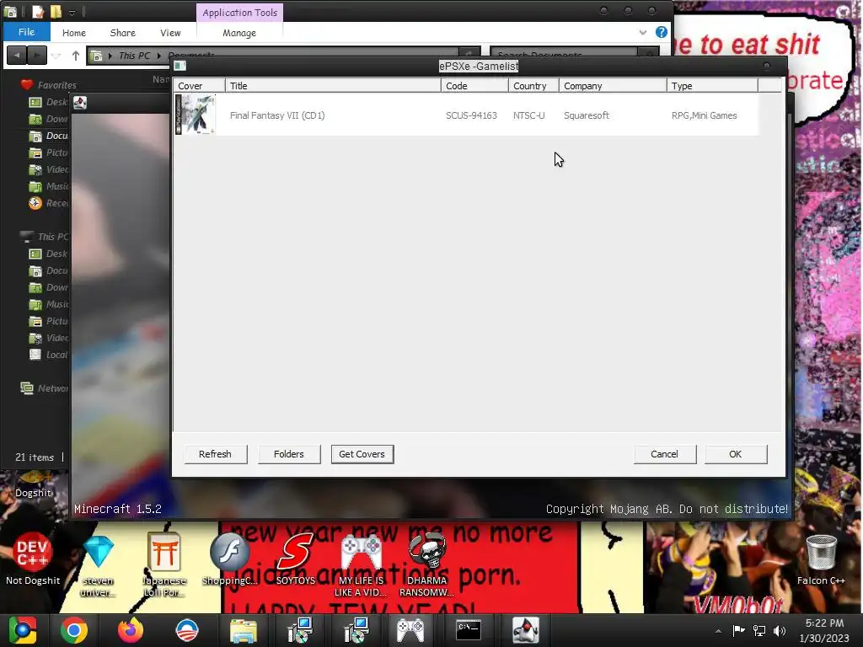Image resolution: width=863 pixels, height=647 pixels.
Task: Open Recent places in the sidebar
Action: click(x=48, y=203)
